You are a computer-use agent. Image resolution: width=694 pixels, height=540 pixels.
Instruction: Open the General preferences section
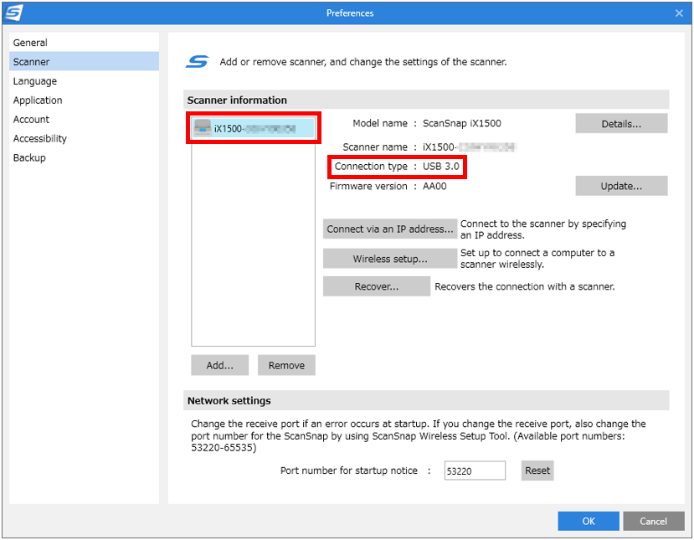tap(84, 43)
